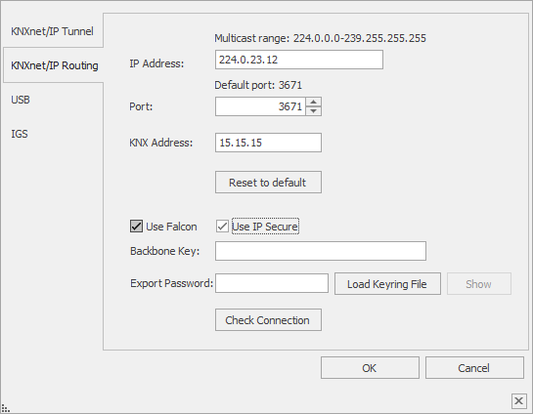Click the Port number field
Viewport: 533px width, 414px height.
(x=260, y=106)
